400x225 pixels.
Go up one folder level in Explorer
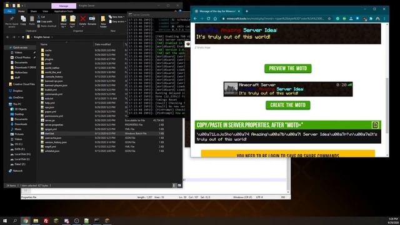[x=23, y=37]
